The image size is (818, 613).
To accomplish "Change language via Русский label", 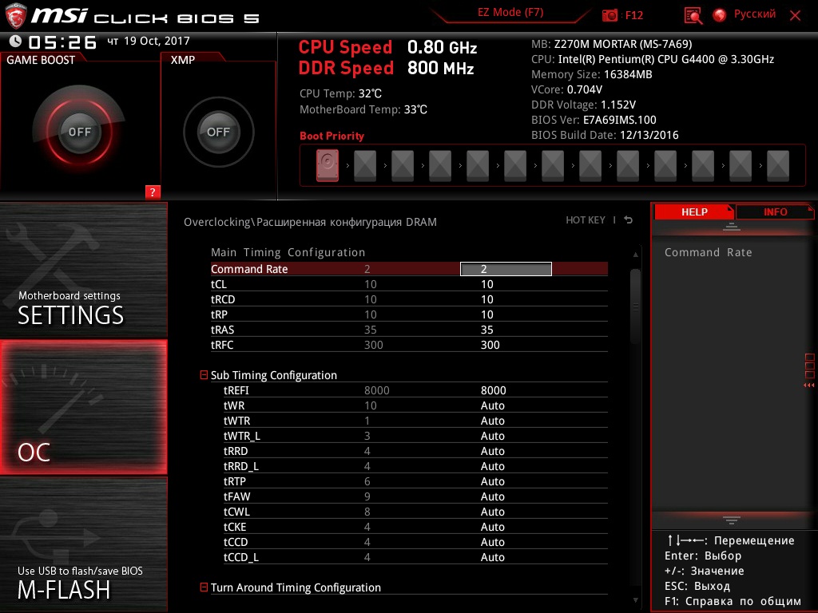I will [x=754, y=14].
